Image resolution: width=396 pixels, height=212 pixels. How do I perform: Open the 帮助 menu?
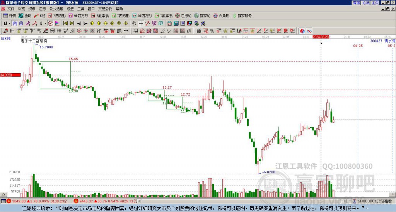(119, 9)
